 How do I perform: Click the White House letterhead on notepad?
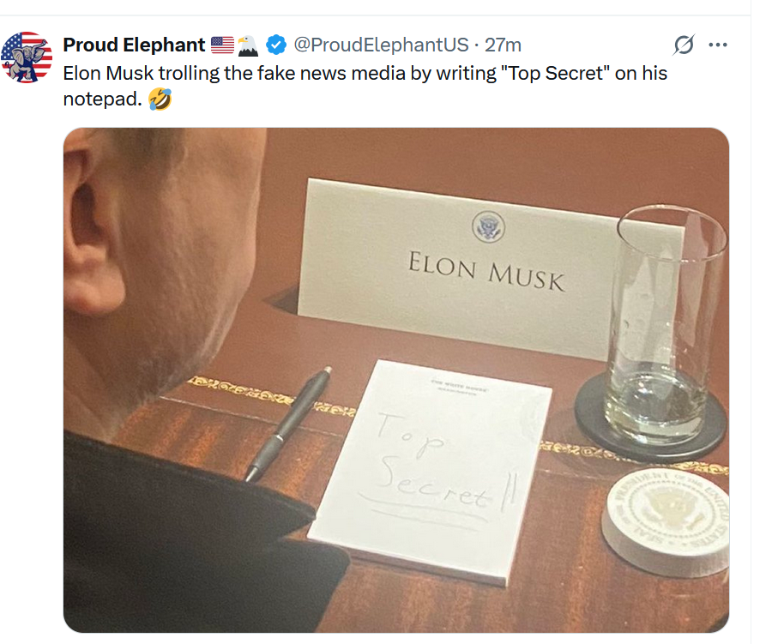tap(459, 388)
